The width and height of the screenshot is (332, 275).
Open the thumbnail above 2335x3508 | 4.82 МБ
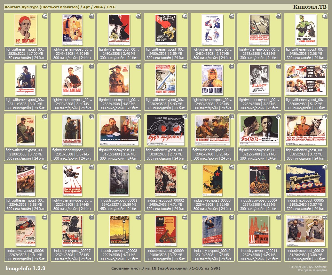pyautogui.click(x=119, y=80)
